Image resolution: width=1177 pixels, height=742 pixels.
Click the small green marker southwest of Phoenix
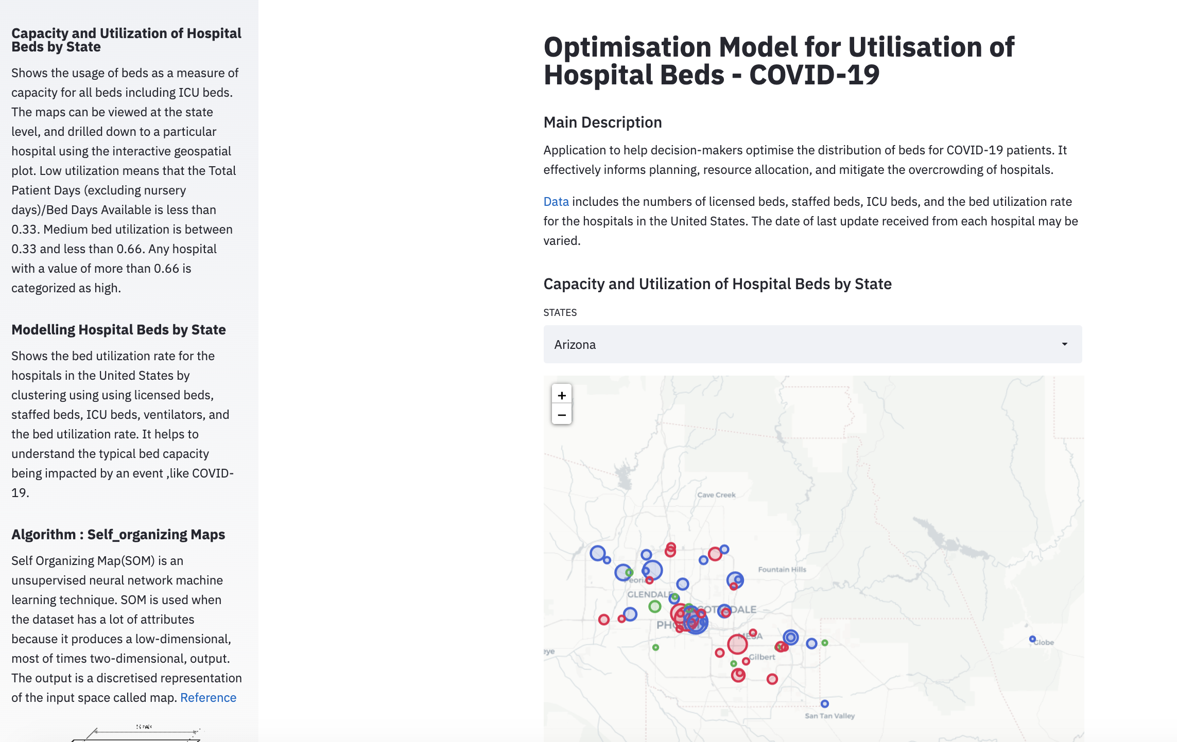655,647
